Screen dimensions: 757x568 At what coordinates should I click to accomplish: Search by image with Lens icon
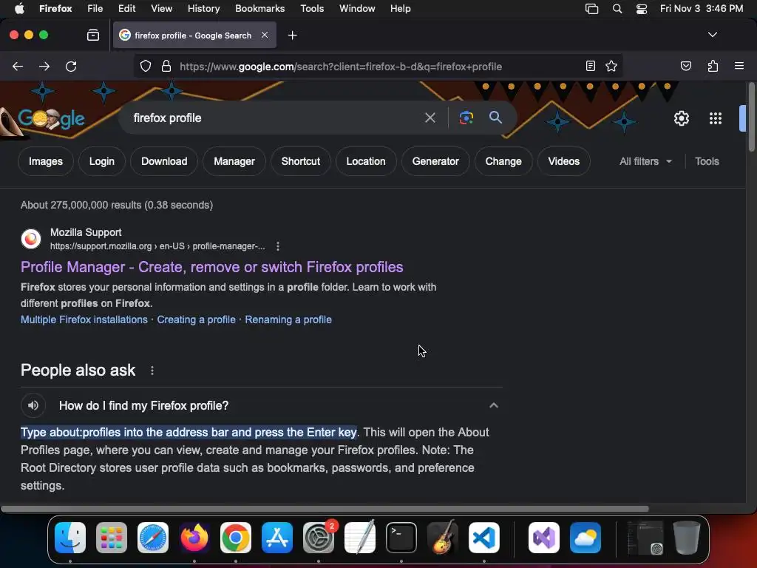[x=466, y=118]
